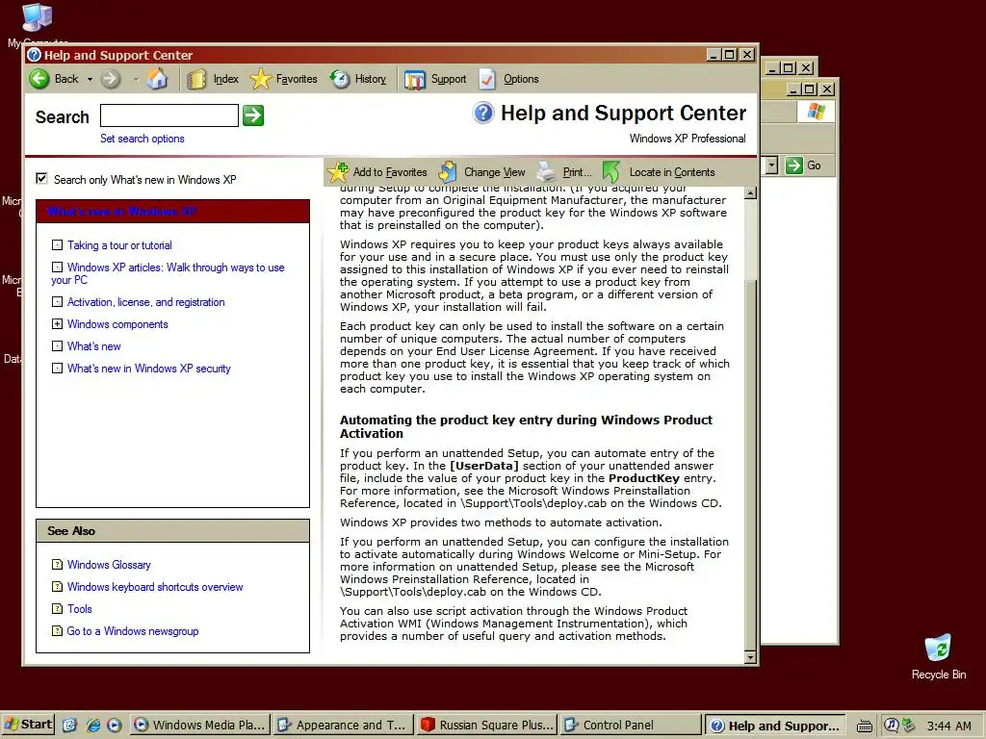Viewport: 986px width, 739px height.
Task: Open the Support toolbar item
Action: coord(435,79)
